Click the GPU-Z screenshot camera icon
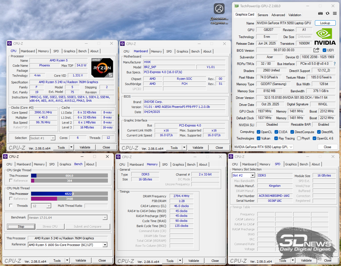Image resolution: width=341 pixels, height=266 pixels. 320,13
